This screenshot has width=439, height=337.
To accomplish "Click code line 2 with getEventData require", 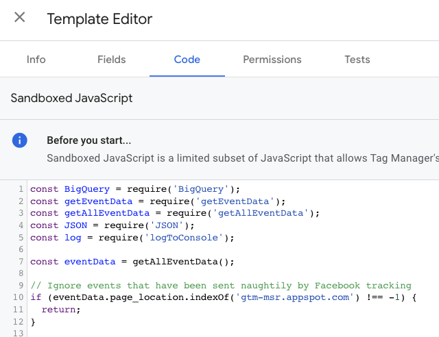I will [158, 201].
